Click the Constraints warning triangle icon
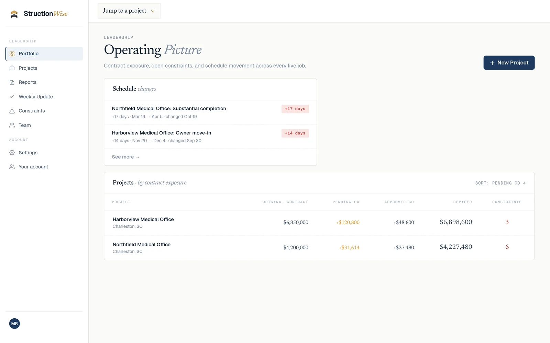This screenshot has height=343, width=550. pyautogui.click(x=12, y=111)
